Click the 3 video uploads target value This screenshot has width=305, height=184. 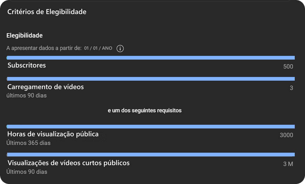(x=291, y=88)
